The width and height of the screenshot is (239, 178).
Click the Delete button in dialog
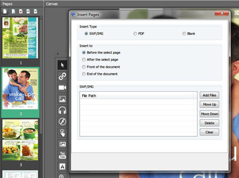pyautogui.click(x=209, y=123)
